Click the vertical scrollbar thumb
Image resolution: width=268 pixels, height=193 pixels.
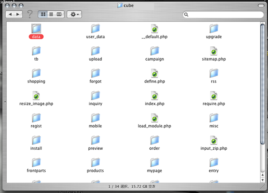pos(262,84)
